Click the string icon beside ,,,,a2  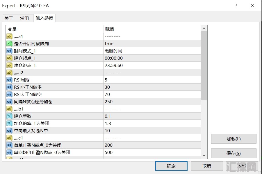pyautogui.click(x=9, y=73)
